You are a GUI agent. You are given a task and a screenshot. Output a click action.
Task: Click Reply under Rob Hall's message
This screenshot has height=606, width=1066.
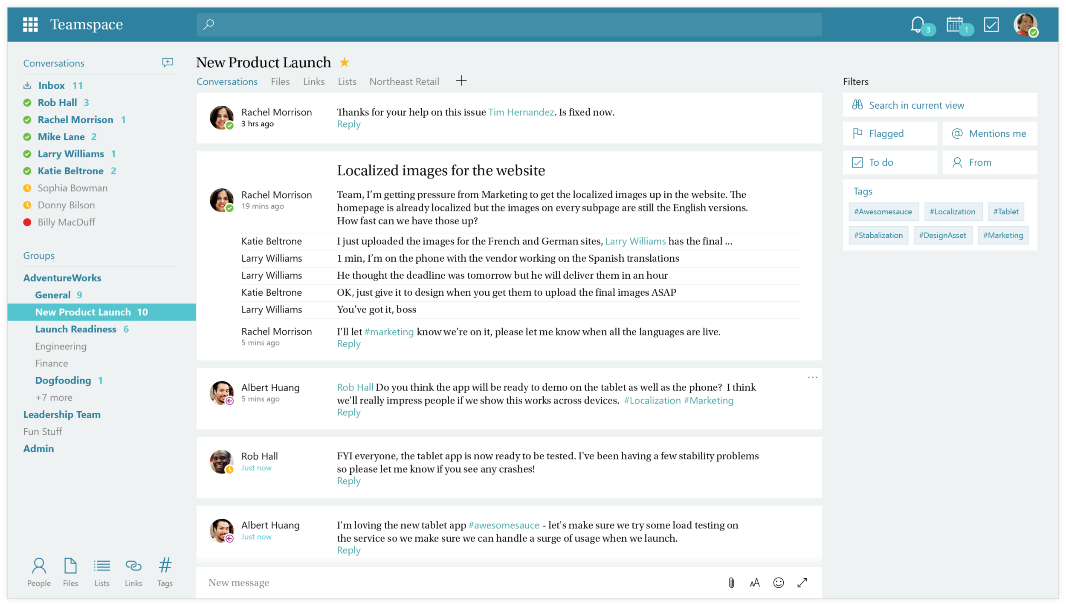[x=348, y=481]
